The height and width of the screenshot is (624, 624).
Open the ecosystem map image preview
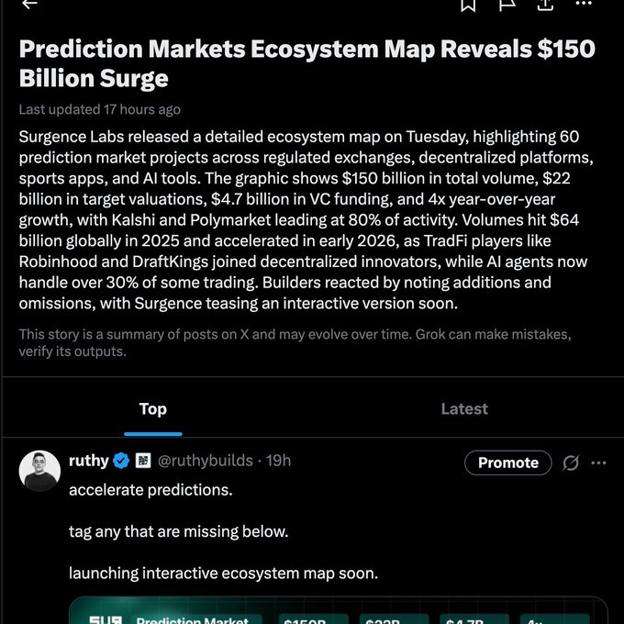338,611
